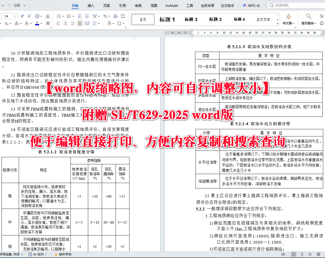Apply the 标题 1 style
Image resolution: width=325 pixels, height=258 pixels.
pos(167,19)
